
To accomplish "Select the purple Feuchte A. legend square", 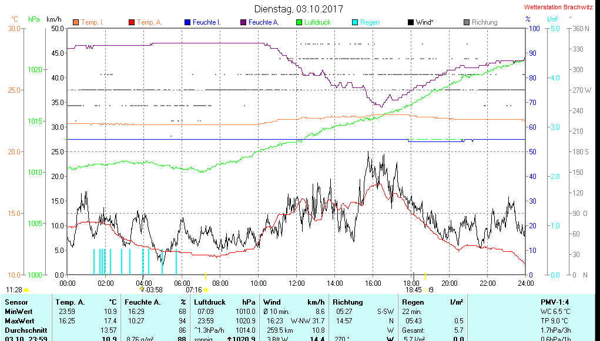I will pyautogui.click(x=243, y=22).
